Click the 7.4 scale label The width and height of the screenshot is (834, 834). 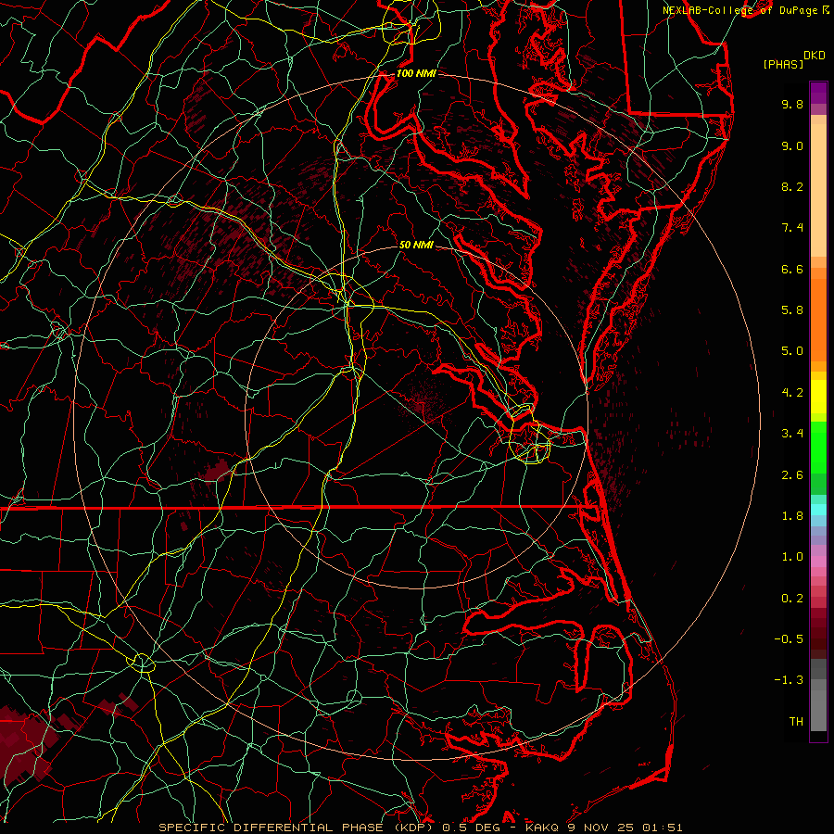point(792,228)
